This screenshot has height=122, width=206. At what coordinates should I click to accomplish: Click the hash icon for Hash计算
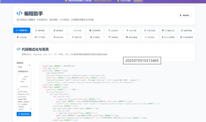pyautogui.click(x=127, y=30)
